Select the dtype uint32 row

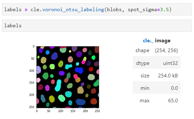(x=156, y=63)
